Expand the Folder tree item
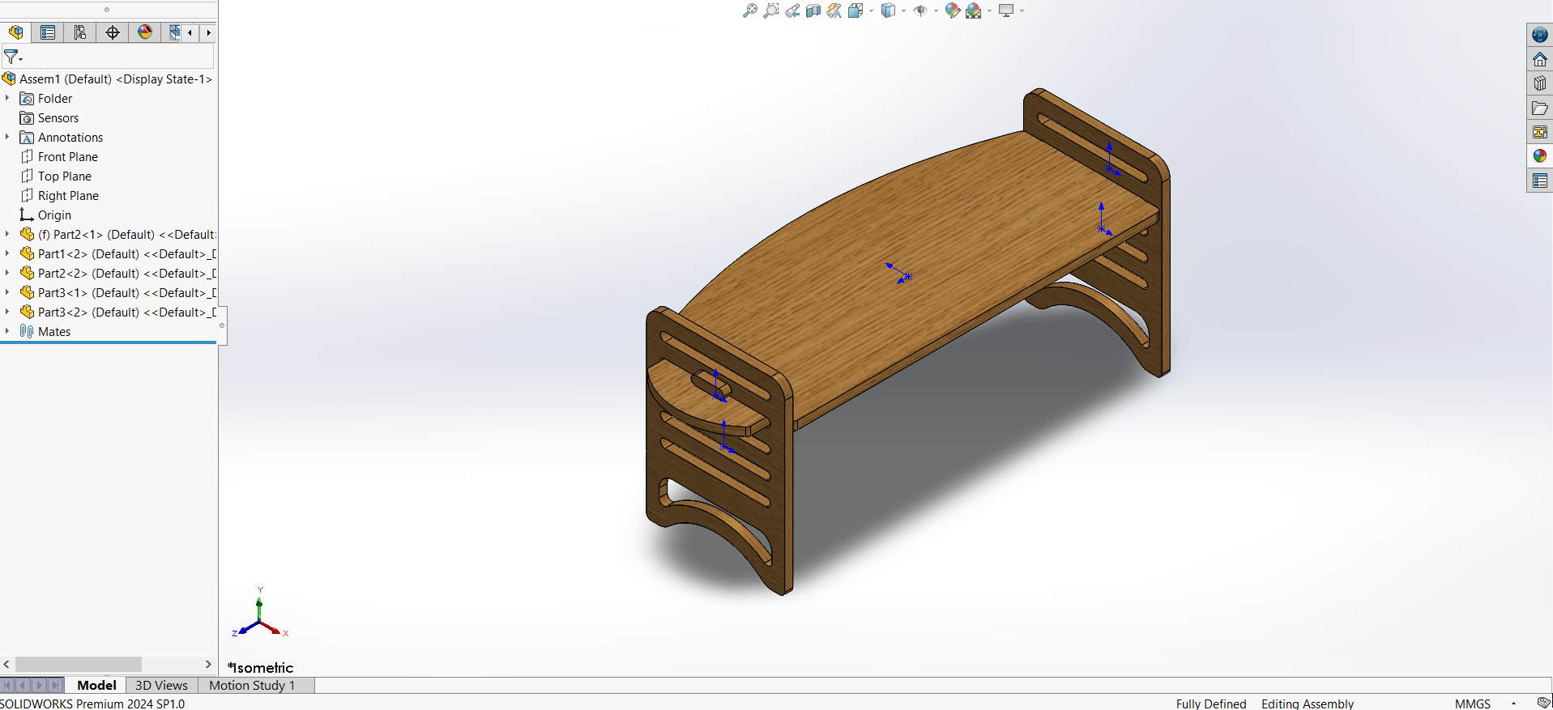This screenshot has width=1553, height=710. coord(7,98)
